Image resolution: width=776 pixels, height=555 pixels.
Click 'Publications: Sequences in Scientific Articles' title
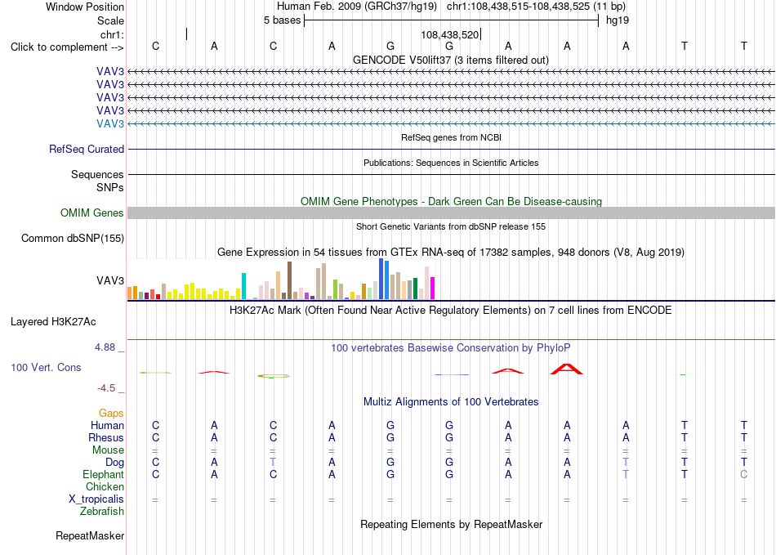click(x=451, y=163)
